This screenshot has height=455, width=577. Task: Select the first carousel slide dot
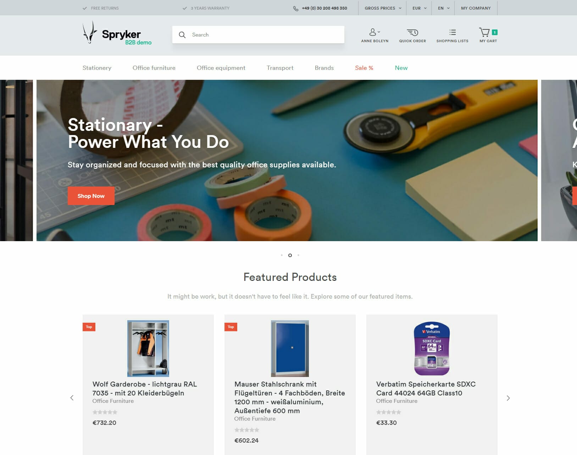282,255
